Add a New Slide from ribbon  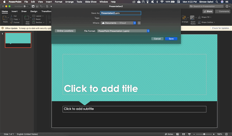pos(27,18)
